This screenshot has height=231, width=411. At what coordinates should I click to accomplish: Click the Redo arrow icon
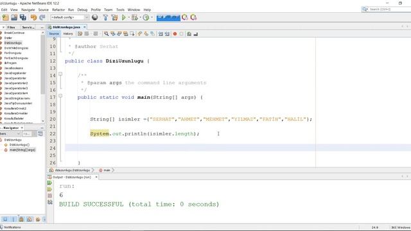42,17
